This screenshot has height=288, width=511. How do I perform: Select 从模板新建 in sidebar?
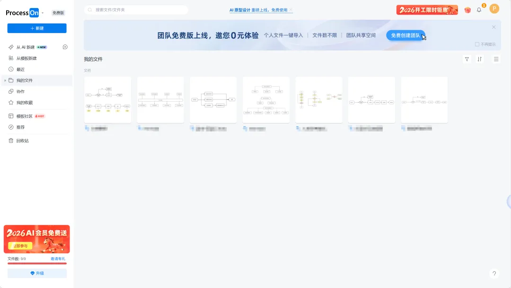coord(26,58)
